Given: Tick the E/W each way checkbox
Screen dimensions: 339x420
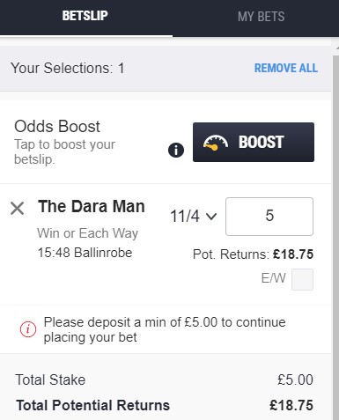Looking at the screenshot, I should [302, 279].
